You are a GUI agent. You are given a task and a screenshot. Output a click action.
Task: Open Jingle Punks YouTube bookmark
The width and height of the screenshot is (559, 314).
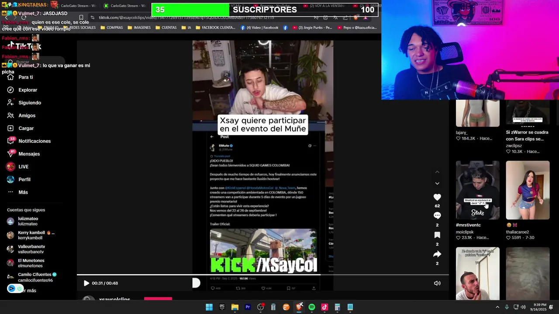(x=312, y=27)
